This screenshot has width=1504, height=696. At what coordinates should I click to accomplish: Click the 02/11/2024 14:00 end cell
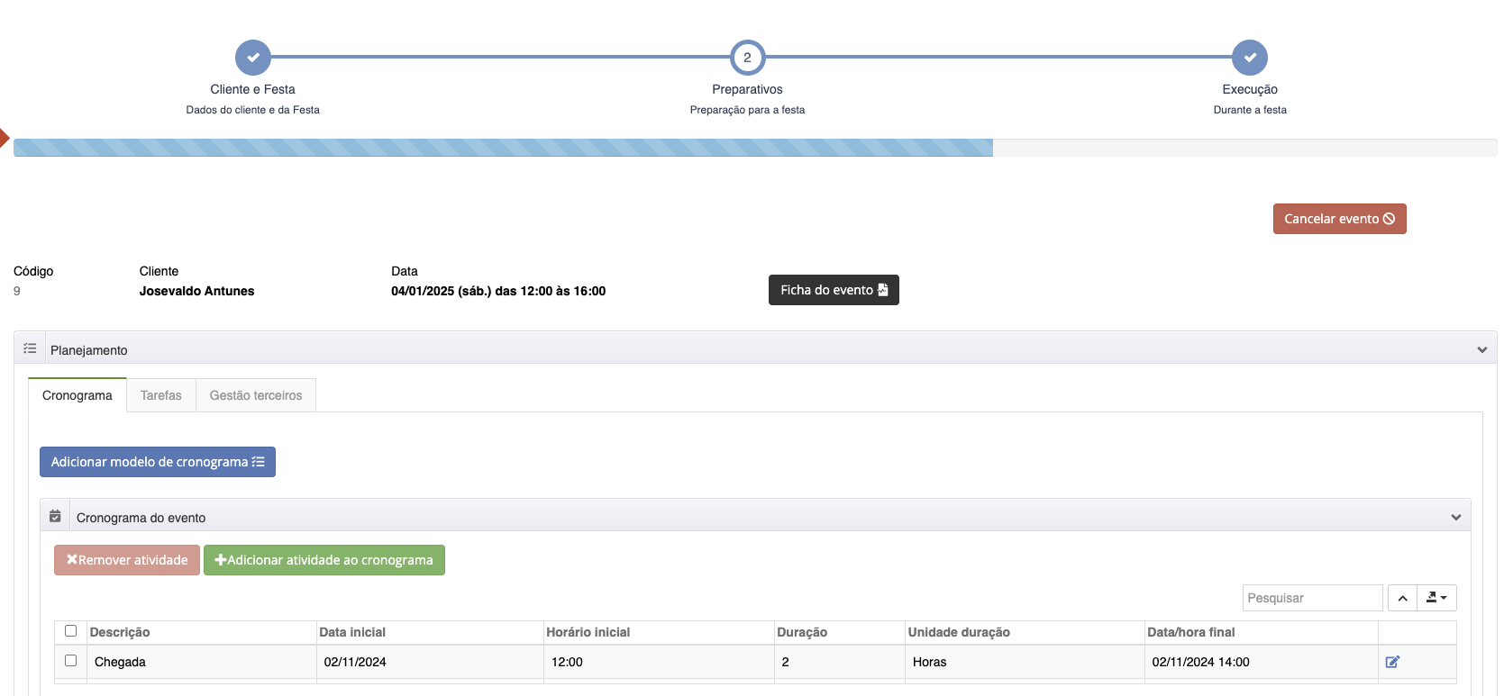[1262, 662]
